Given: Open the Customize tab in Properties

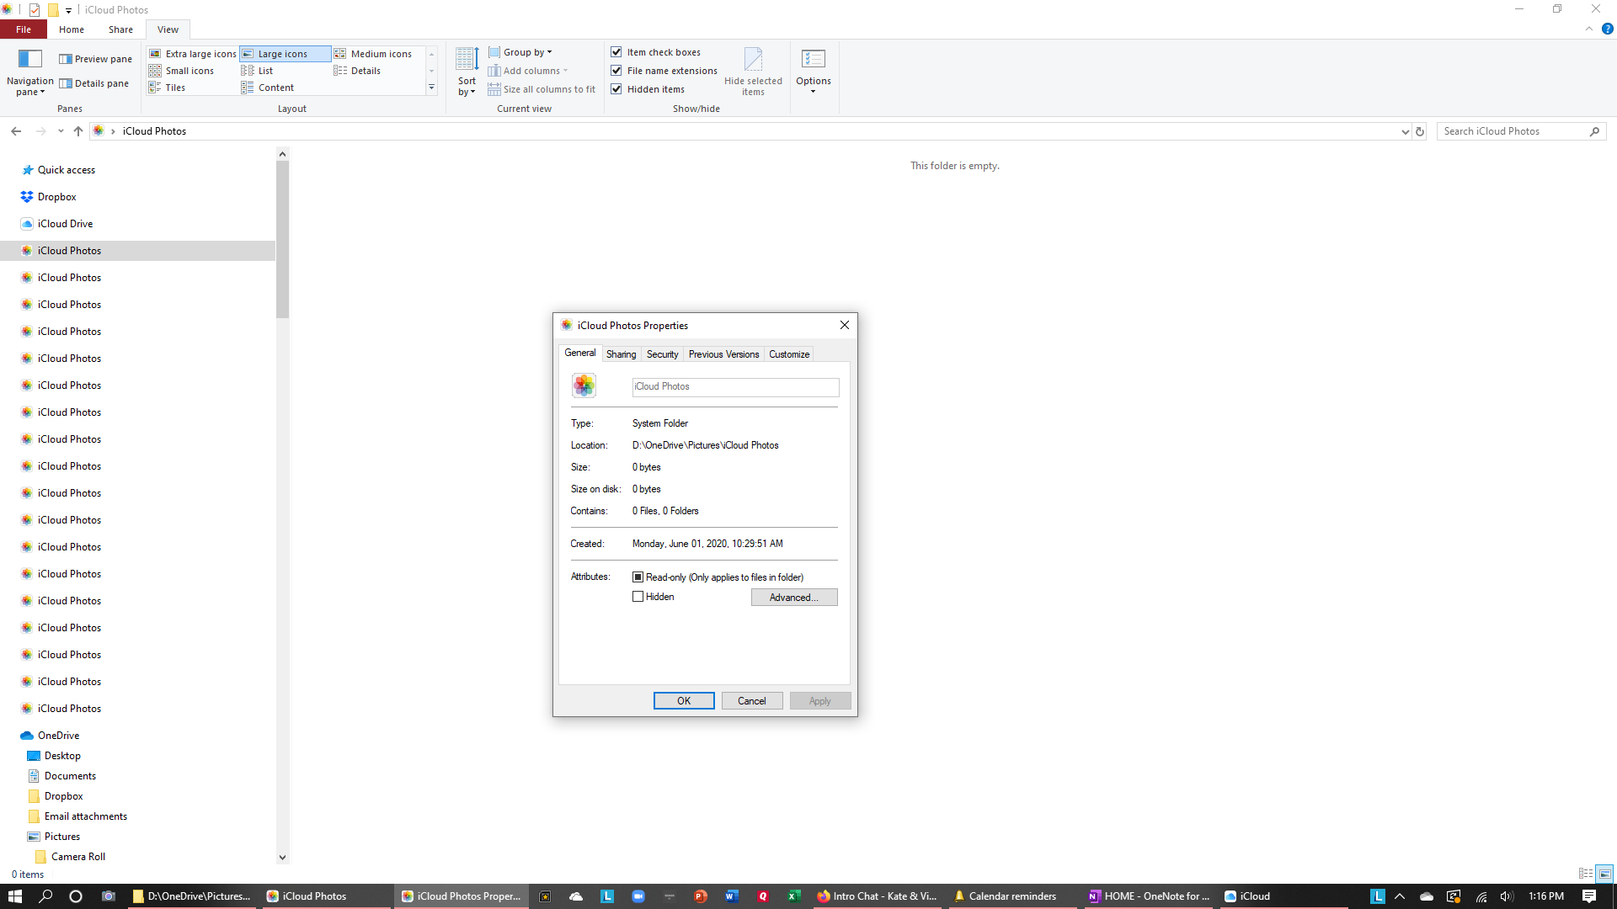Looking at the screenshot, I should (789, 354).
